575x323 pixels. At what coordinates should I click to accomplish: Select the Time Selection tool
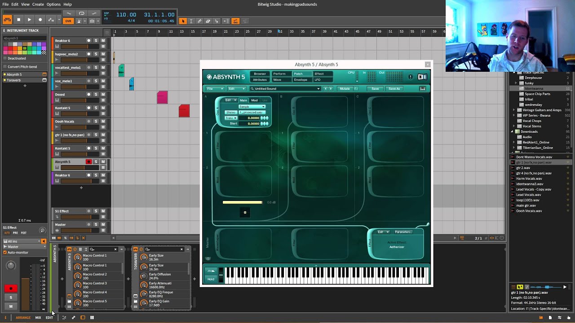[x=191, y=21]
